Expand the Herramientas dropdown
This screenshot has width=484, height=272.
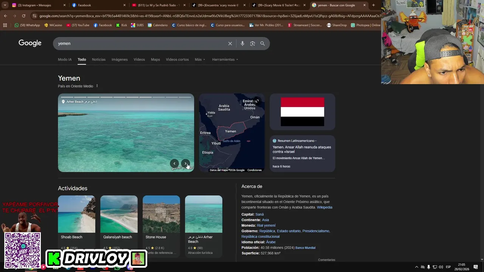(x=225, y=59)
